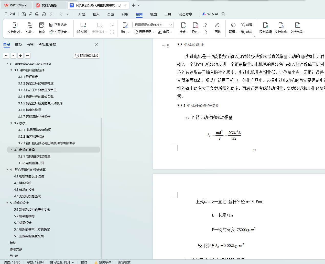Image resolution: width=325 pixels, height=264 pixels.
Task: Collapse the 3.1 滚珠丝杆副的选择 node
Action: (x=11, y=70)
